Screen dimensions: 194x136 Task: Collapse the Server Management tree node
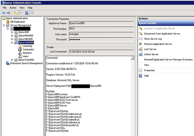[x=4, y=25]
